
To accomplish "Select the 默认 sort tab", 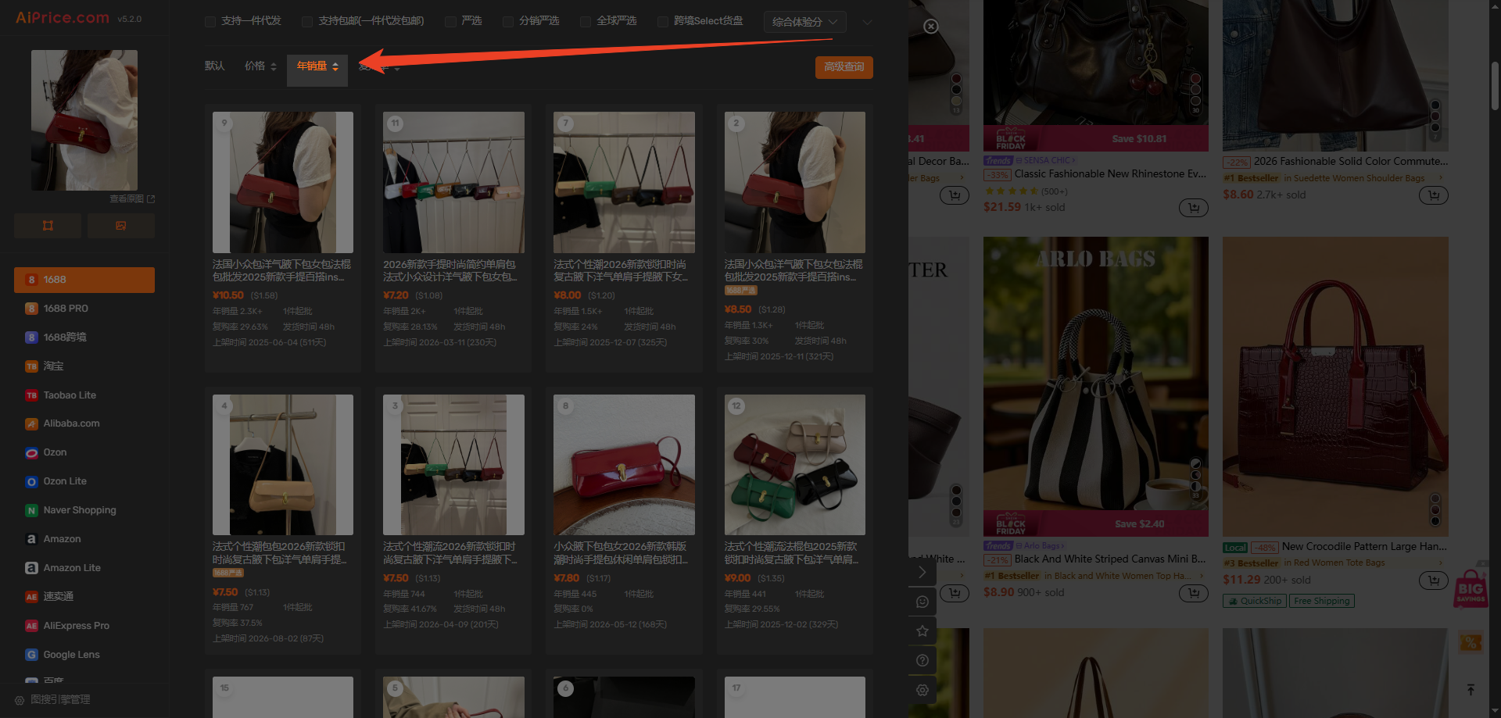I will click(x=214, y=66).
